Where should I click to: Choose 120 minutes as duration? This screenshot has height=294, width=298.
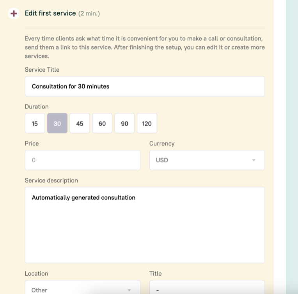click(147, 123)
